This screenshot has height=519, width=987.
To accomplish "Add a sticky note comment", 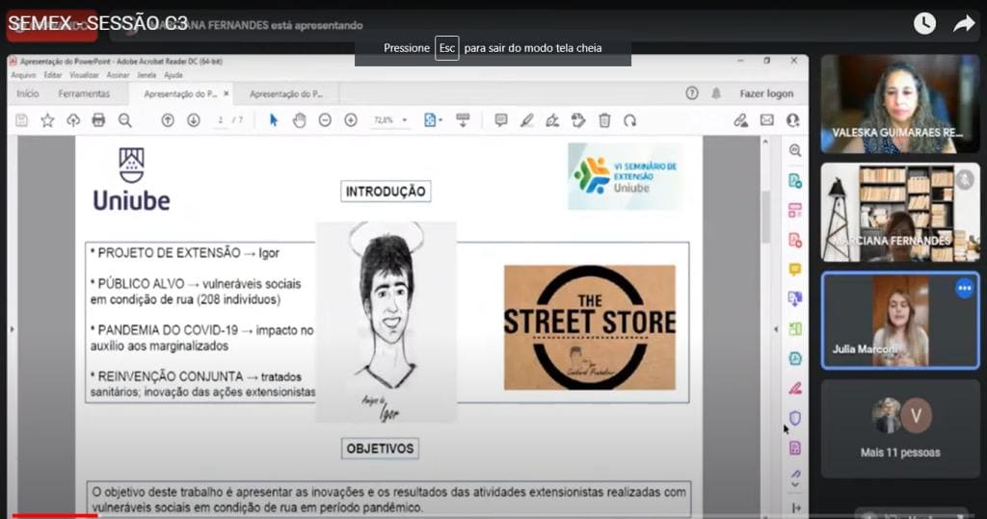I will [501, 120].
